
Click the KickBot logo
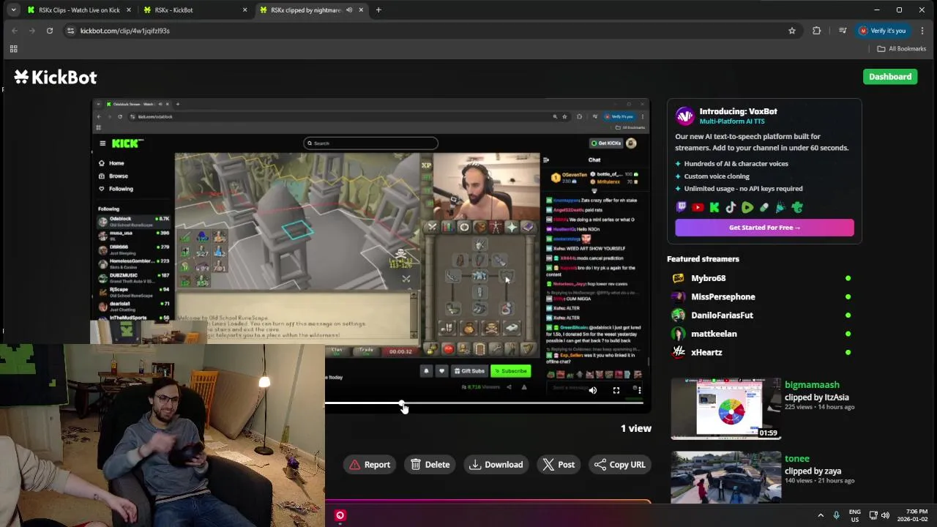click(x=56, y=77)
